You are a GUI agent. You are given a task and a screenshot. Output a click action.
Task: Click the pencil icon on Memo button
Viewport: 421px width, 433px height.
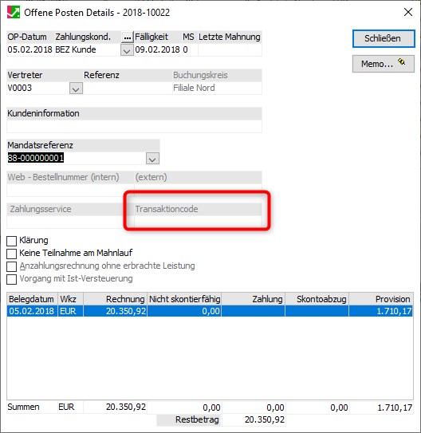click(x=401, y=61)
